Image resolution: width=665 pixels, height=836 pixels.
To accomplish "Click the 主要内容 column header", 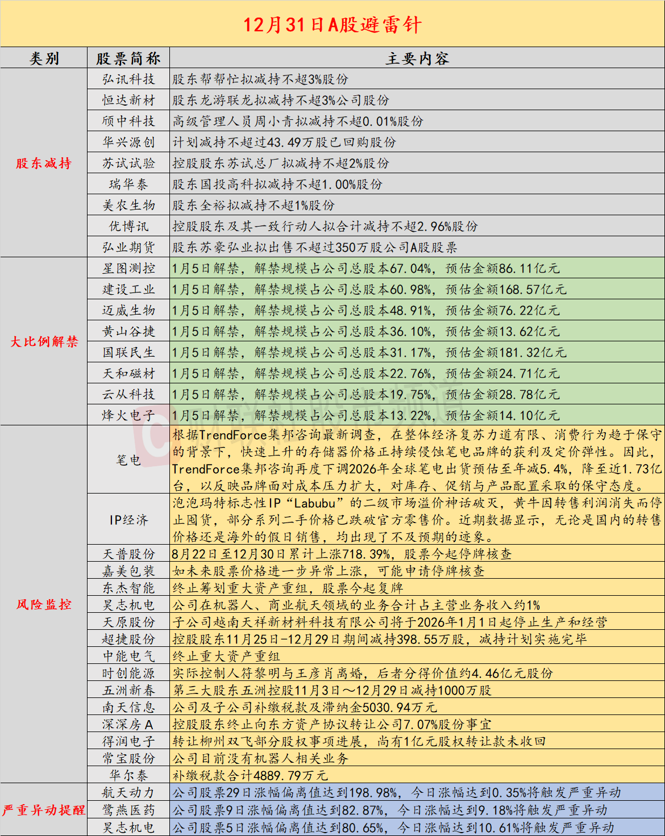I will [x=418, y=57].
